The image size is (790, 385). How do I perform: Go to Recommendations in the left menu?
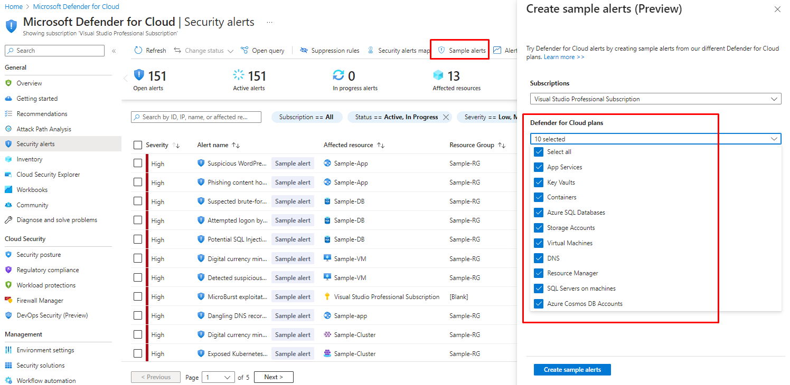[42, 114]
